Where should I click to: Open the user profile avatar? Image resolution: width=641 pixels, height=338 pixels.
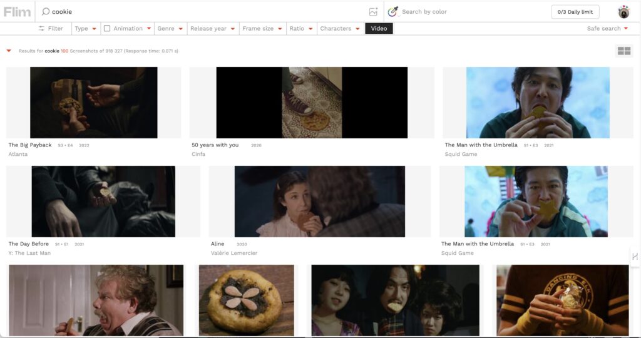pyautogui.click(x=623, y=12)
